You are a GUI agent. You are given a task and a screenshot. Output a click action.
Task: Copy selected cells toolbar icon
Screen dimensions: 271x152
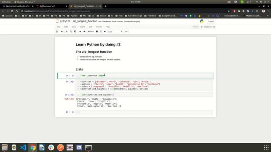(71, 32)
